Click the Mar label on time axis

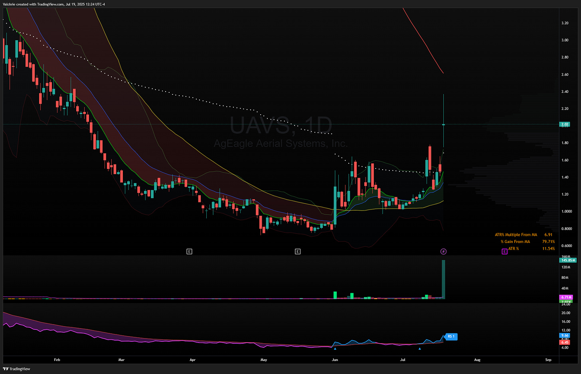pos(121,360)
